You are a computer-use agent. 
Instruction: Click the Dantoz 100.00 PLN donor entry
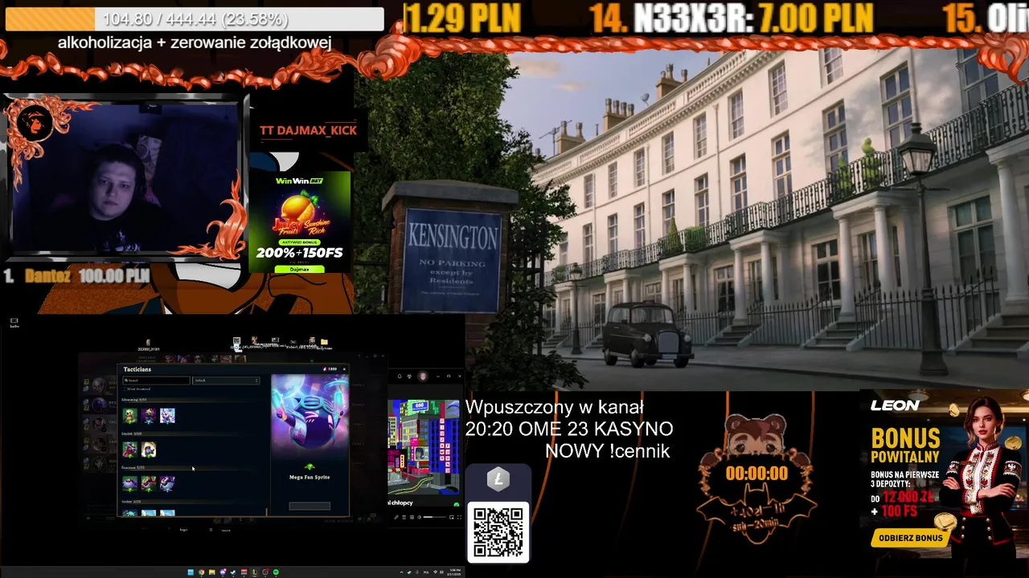click(77, 276)
